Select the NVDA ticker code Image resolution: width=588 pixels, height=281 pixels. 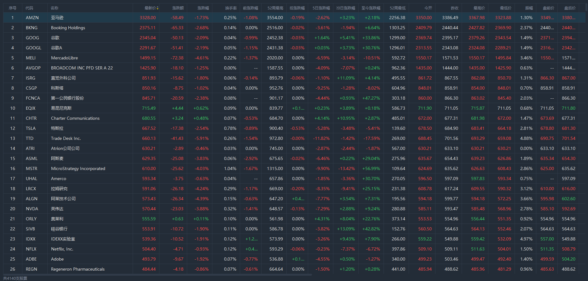click(32, 209)
